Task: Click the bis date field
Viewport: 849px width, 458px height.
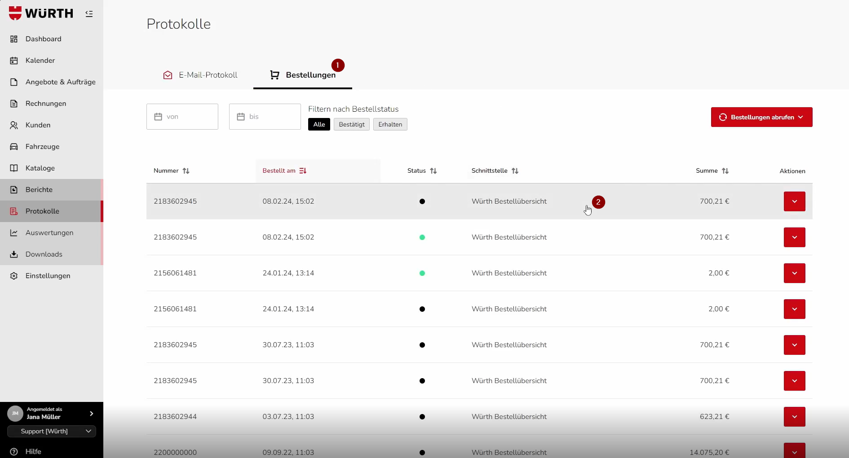Action: (265, 117)
